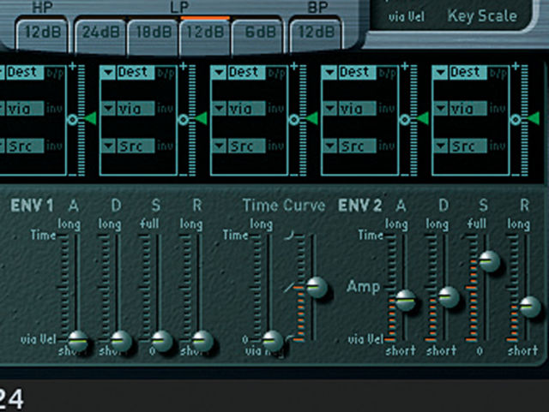Toggle b/p bypass in third-from-right router slot
The width and height of the screenshot is (549, 412).
[276, 73]
